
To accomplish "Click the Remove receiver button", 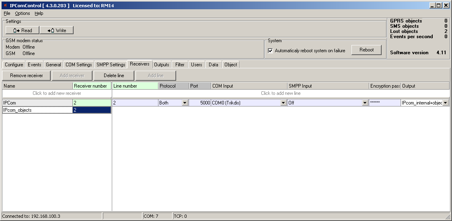I will tap(27, 76).
